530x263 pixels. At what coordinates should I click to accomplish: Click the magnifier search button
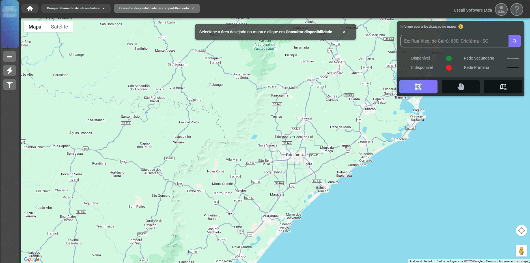click(x=514, y=41)
